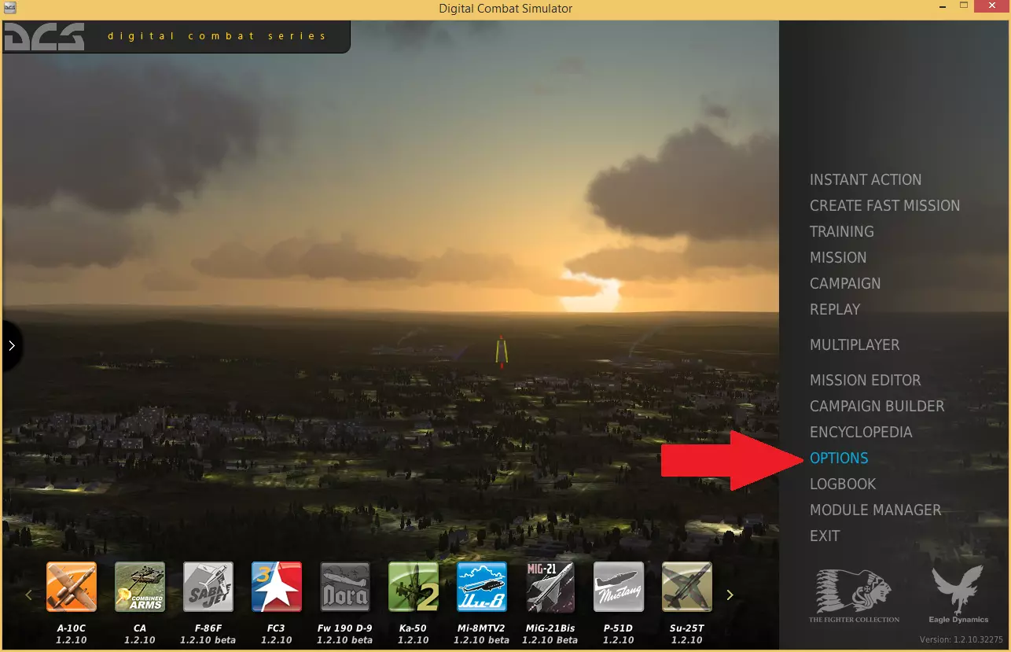Choose the P-51D Mustang module icon
The width and height of the screenshot is (1011, 652).
[619, 587]
